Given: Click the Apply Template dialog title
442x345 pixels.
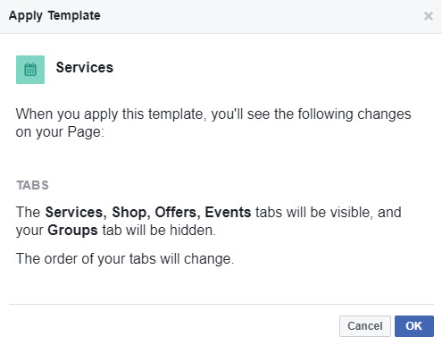Looking at the screenshot, I should pyautogui.click(x=54, y=15).
